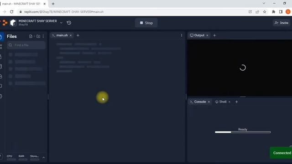The width and height of the screenshot is (292, 164).
Task: Add a new tab beside Output
Action: [x=214, y=36]
